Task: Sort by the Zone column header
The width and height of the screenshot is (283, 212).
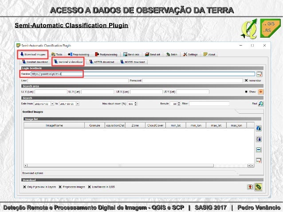Action: pos(135,125)
